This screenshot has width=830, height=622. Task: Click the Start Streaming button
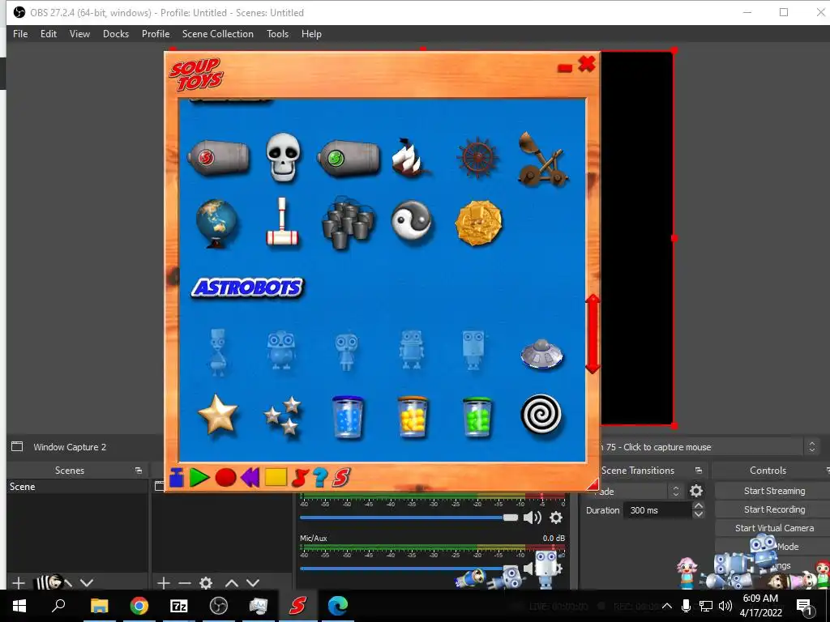pos(774,490)
